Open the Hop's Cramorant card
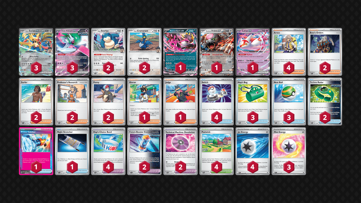 144,52
